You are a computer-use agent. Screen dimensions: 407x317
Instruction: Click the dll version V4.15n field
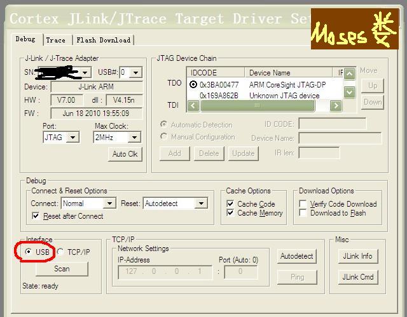[x=124, y=100]
